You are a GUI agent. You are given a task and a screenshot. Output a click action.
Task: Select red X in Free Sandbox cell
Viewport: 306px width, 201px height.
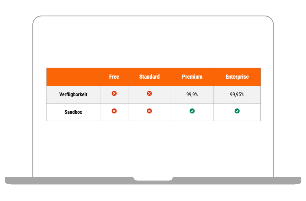pyautogui.click(x=114, y=111)
